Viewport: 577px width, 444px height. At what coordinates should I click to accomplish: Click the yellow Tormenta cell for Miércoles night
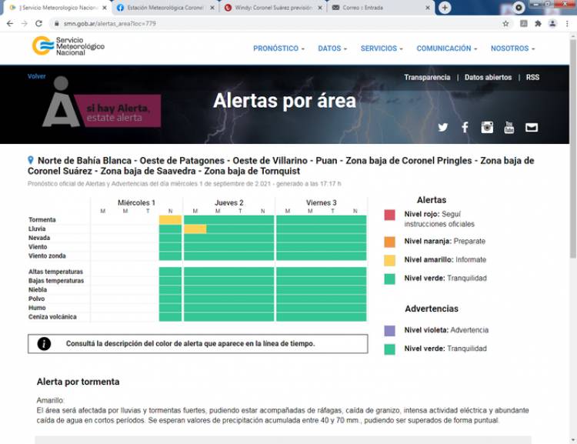(x=170, y=220)
